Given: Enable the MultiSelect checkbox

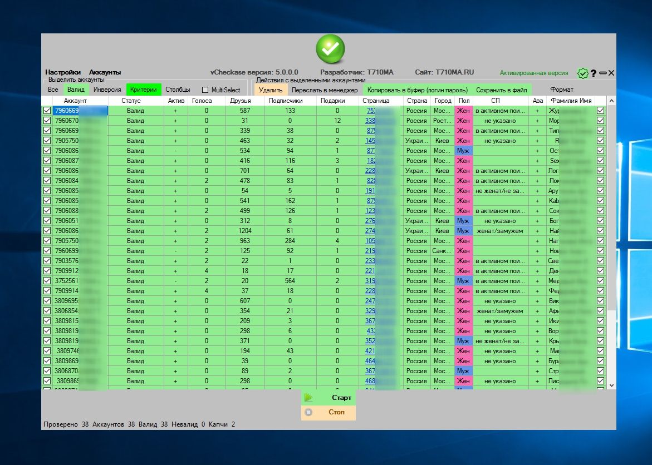Looking at the screenshot, I should point(205,90).
